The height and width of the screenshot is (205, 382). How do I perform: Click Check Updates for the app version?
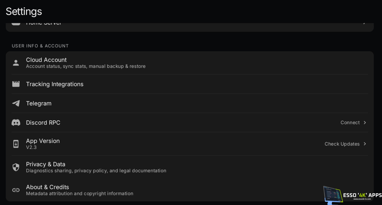[342, 144]
